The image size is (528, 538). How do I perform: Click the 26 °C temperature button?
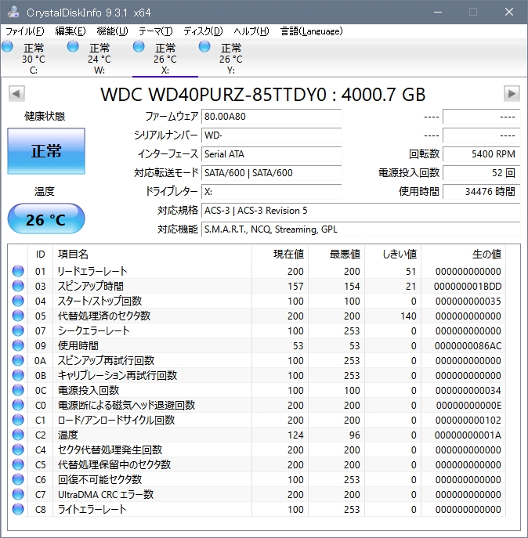coord(46,218)
